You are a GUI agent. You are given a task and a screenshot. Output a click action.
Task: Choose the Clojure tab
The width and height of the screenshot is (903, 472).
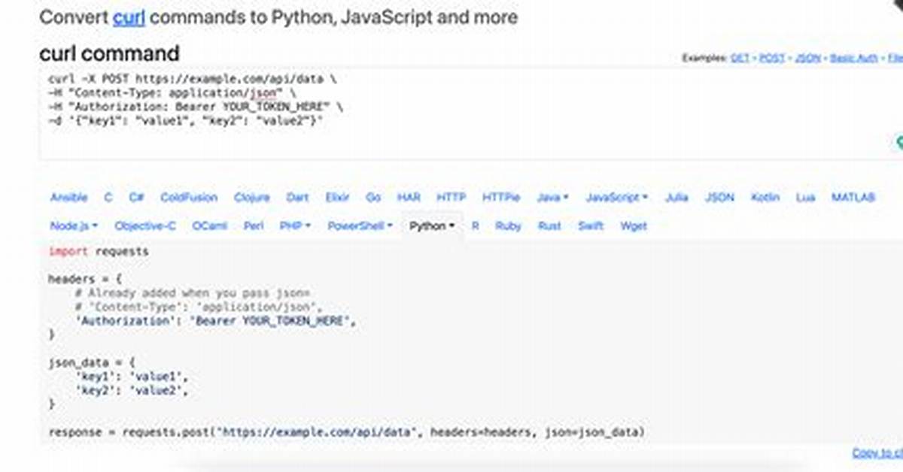click(x=251, y=198)
